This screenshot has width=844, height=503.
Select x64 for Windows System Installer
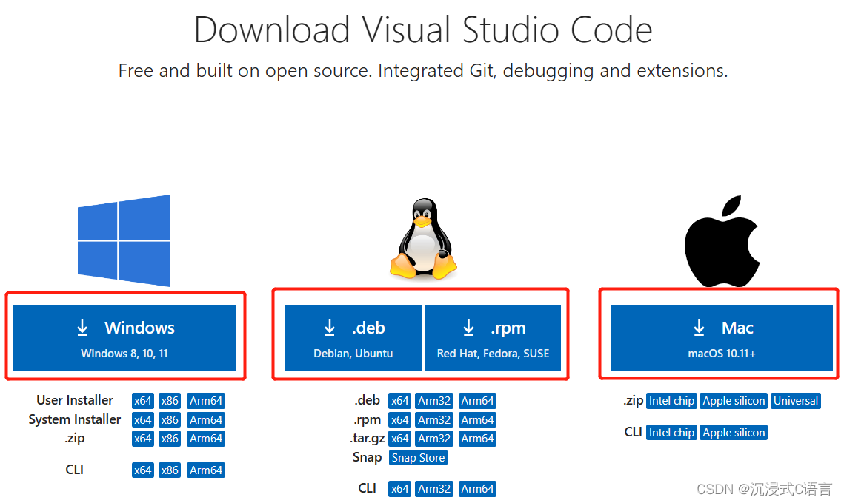click(x=142, y=419)
